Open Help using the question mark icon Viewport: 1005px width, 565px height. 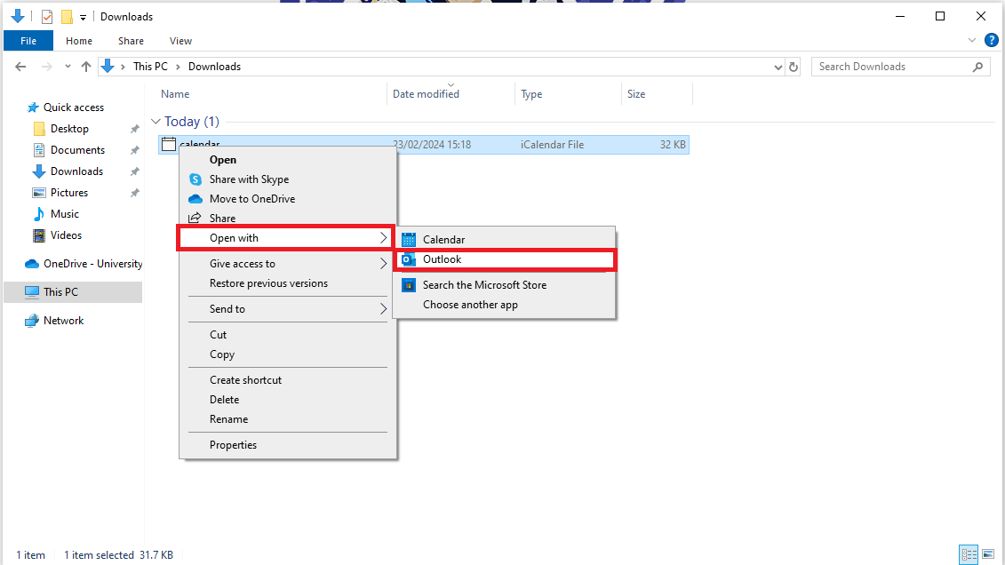pyautogui.click(x=992, y=40)
